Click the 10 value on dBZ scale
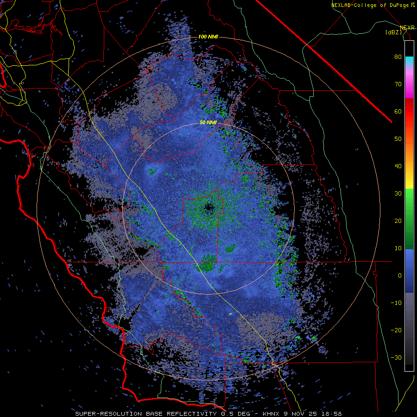 coord(398,248)
